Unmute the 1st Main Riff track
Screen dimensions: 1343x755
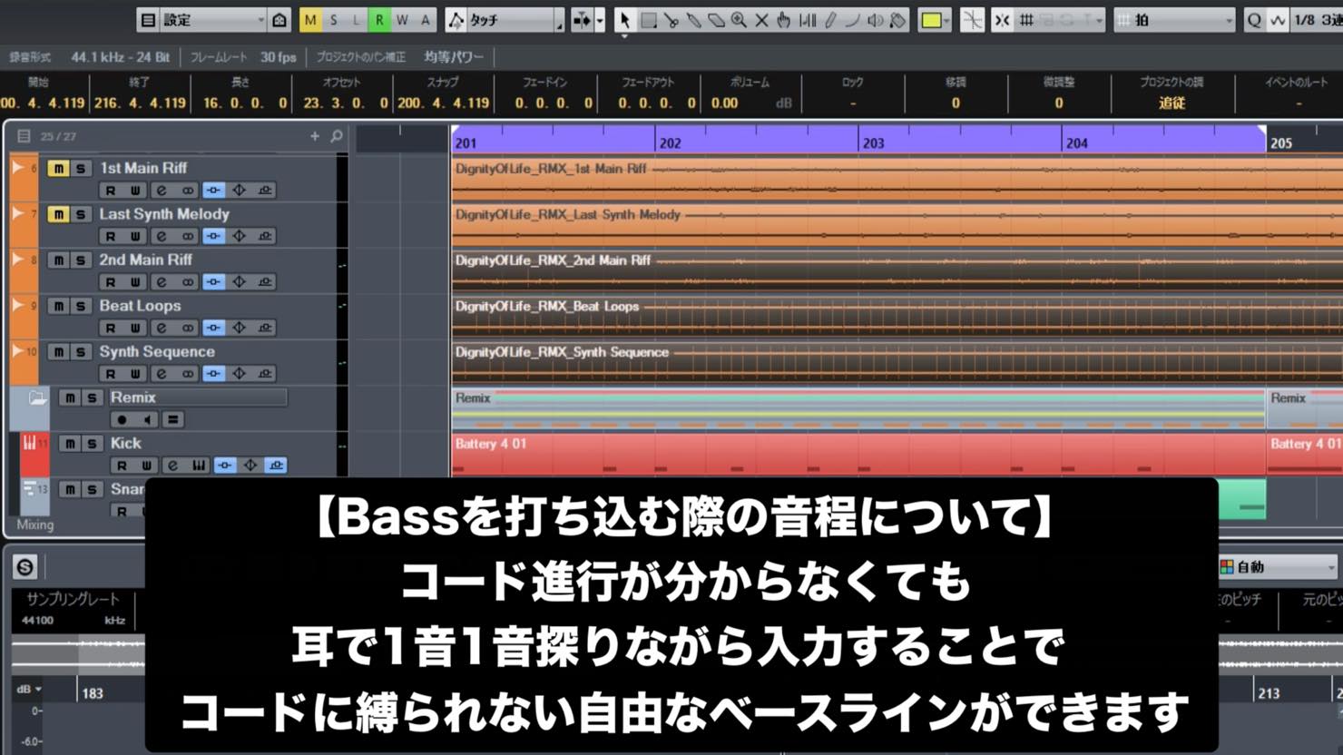coord(58,169)
